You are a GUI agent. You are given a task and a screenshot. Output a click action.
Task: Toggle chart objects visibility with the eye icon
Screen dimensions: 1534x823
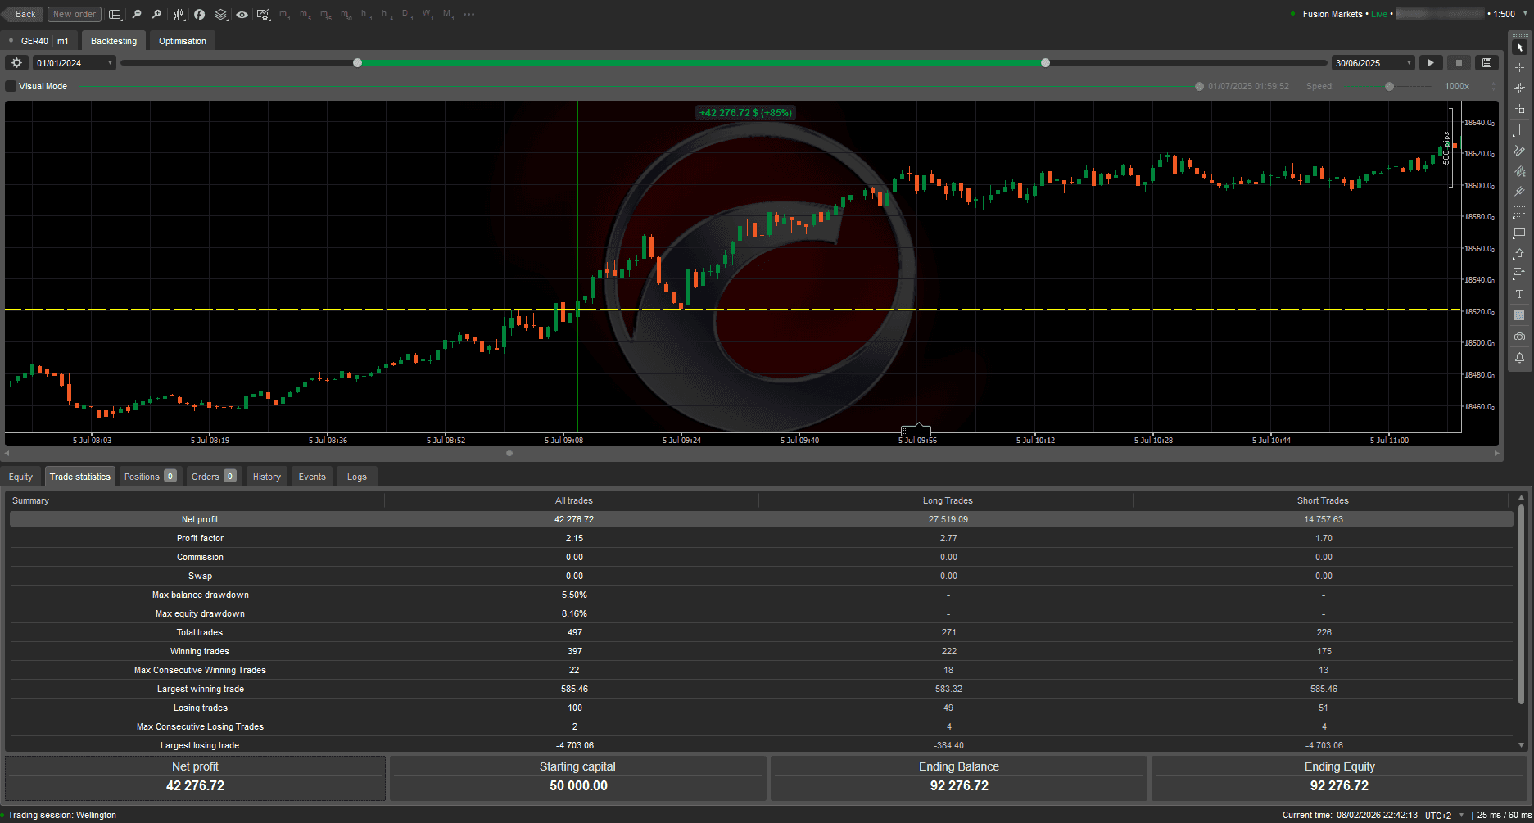coord(242,14)
